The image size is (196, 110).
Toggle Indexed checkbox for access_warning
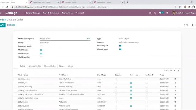point(147,87)
